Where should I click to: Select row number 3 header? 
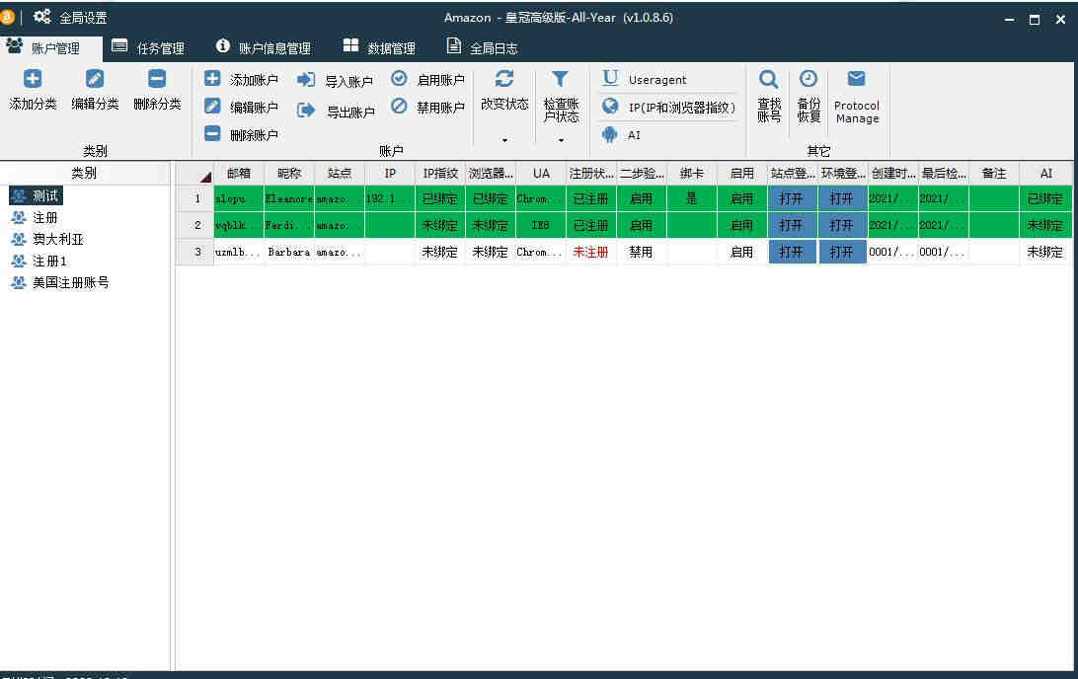click(x=195, y=253)
